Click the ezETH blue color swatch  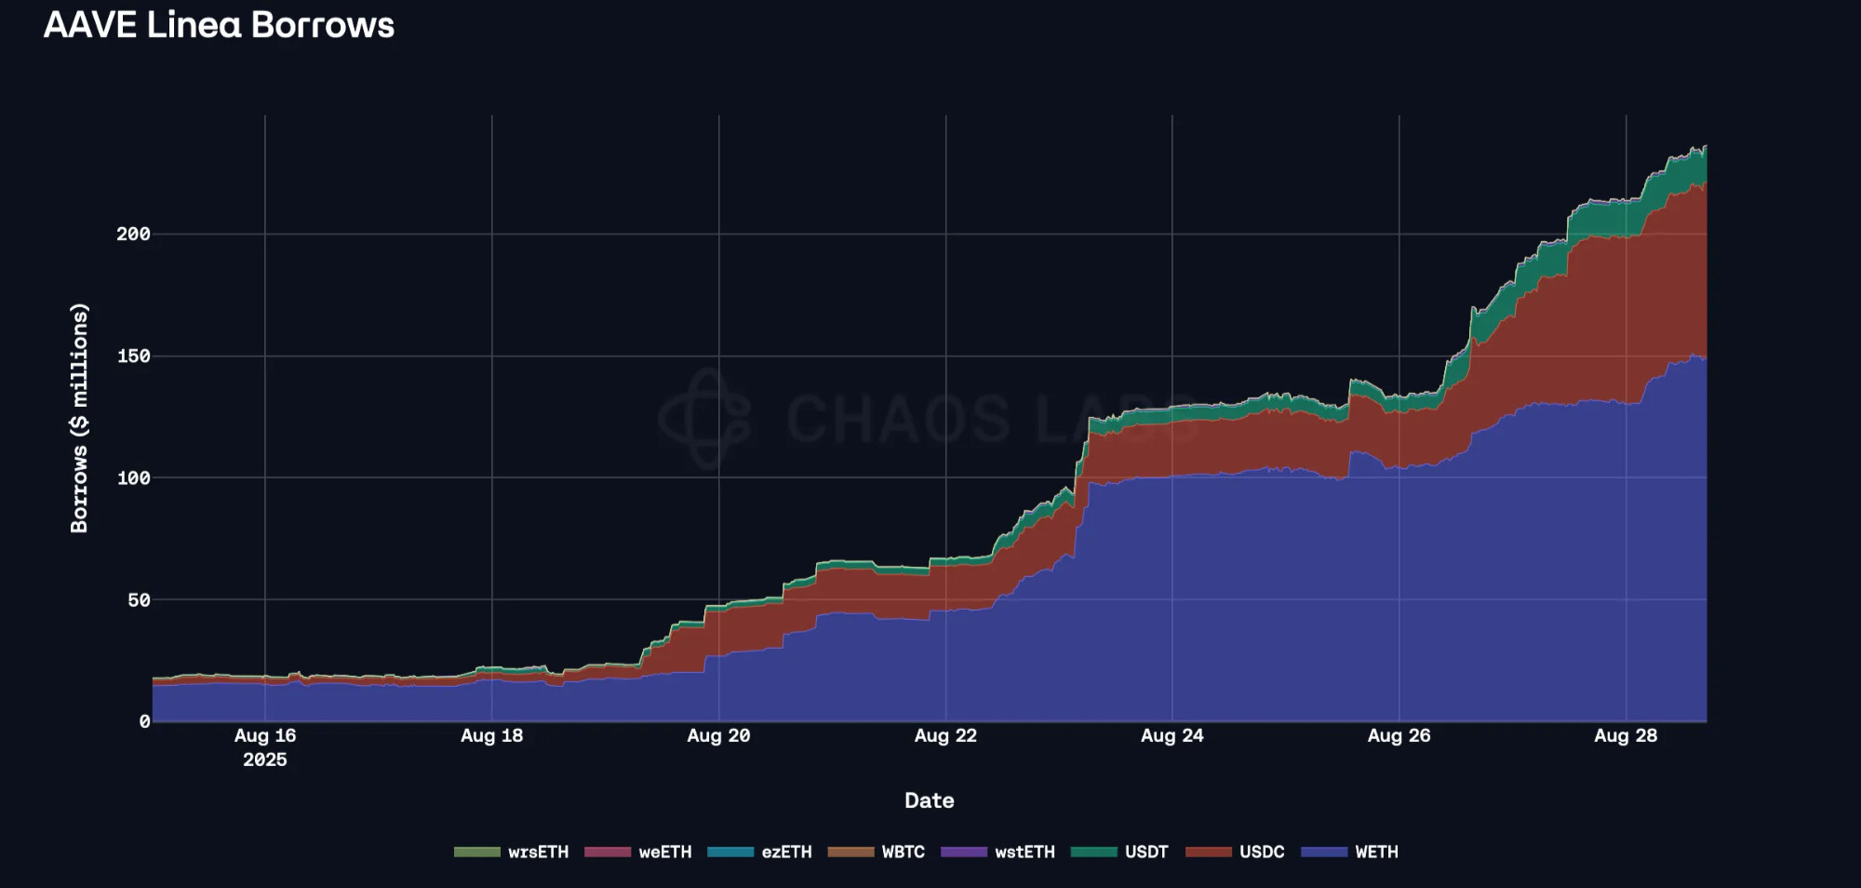coord(730,852)
